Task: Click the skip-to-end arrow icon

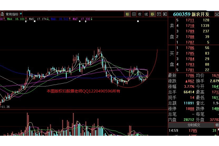Action: 165,14
